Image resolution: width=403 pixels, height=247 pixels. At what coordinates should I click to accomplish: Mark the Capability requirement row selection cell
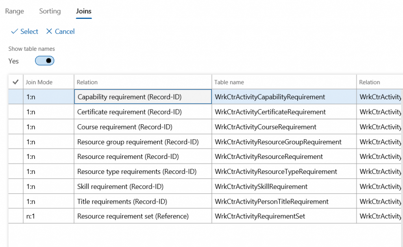coord(16,97)
